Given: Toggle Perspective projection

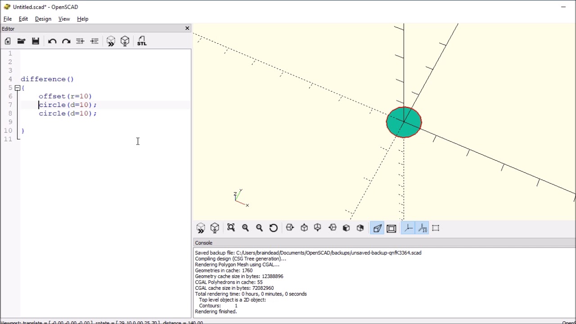Looking at the screenshot, I should pyautogui.click(x=377, y=228).
